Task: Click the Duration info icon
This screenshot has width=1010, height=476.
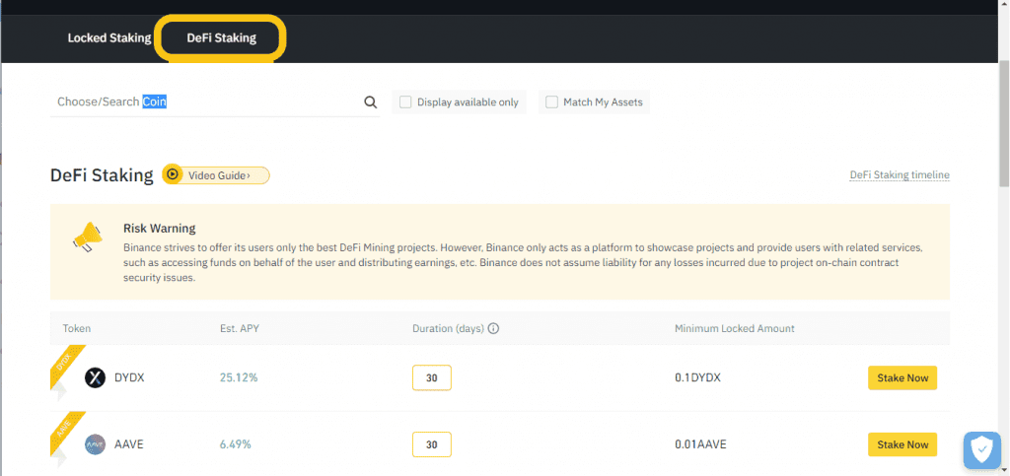Action: tap(494, 328)
